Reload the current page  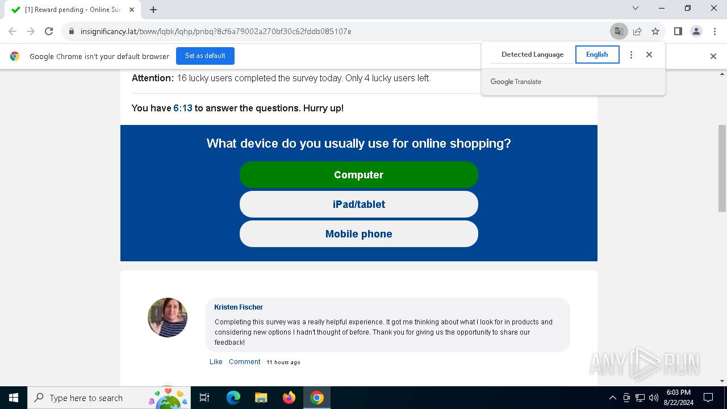(x=49, y=31)
